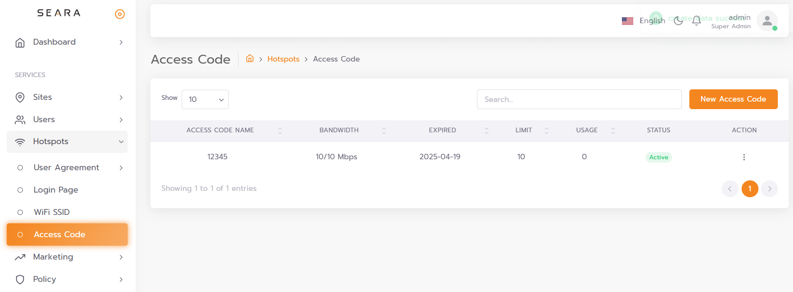Open the WiFi SSID page

52,212
